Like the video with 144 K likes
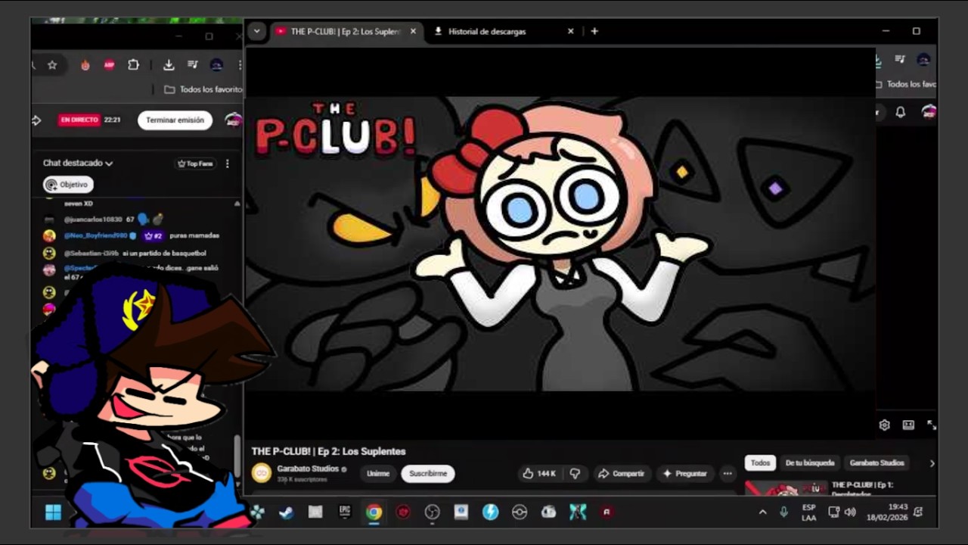 (539, 474)
